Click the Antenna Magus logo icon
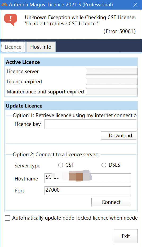The image size is (142, 247). click(4, 5)
